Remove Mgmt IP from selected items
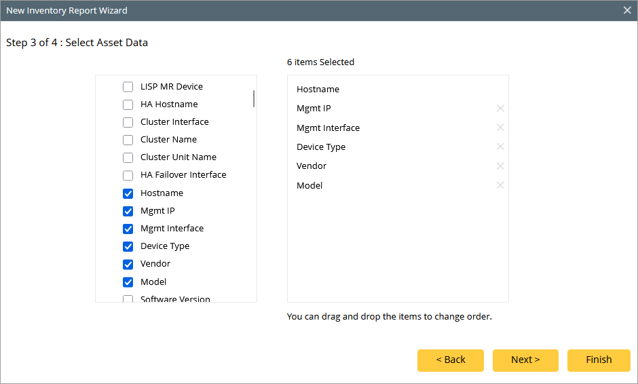Screen dimensions: 638x384 [x=500, y=109]
